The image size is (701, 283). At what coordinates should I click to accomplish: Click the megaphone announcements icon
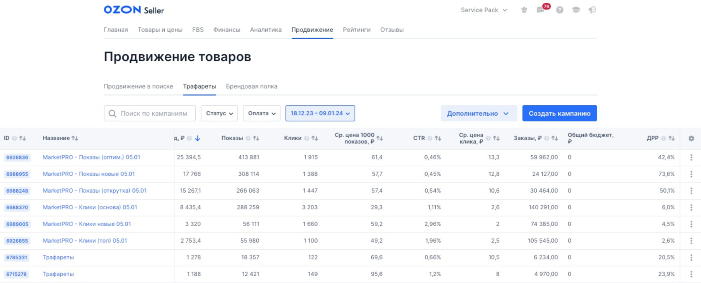(x=592, y=10)
